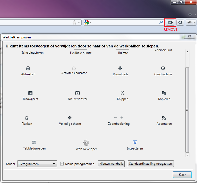
Task: Select the Abonneren RSS feed icon
Action: click(164, 118)
